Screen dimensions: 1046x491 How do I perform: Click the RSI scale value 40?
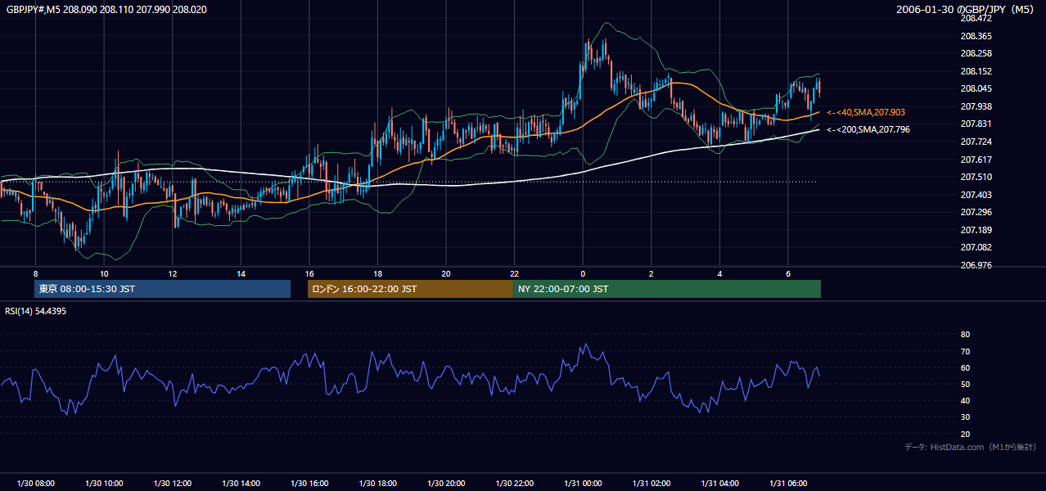965,400
